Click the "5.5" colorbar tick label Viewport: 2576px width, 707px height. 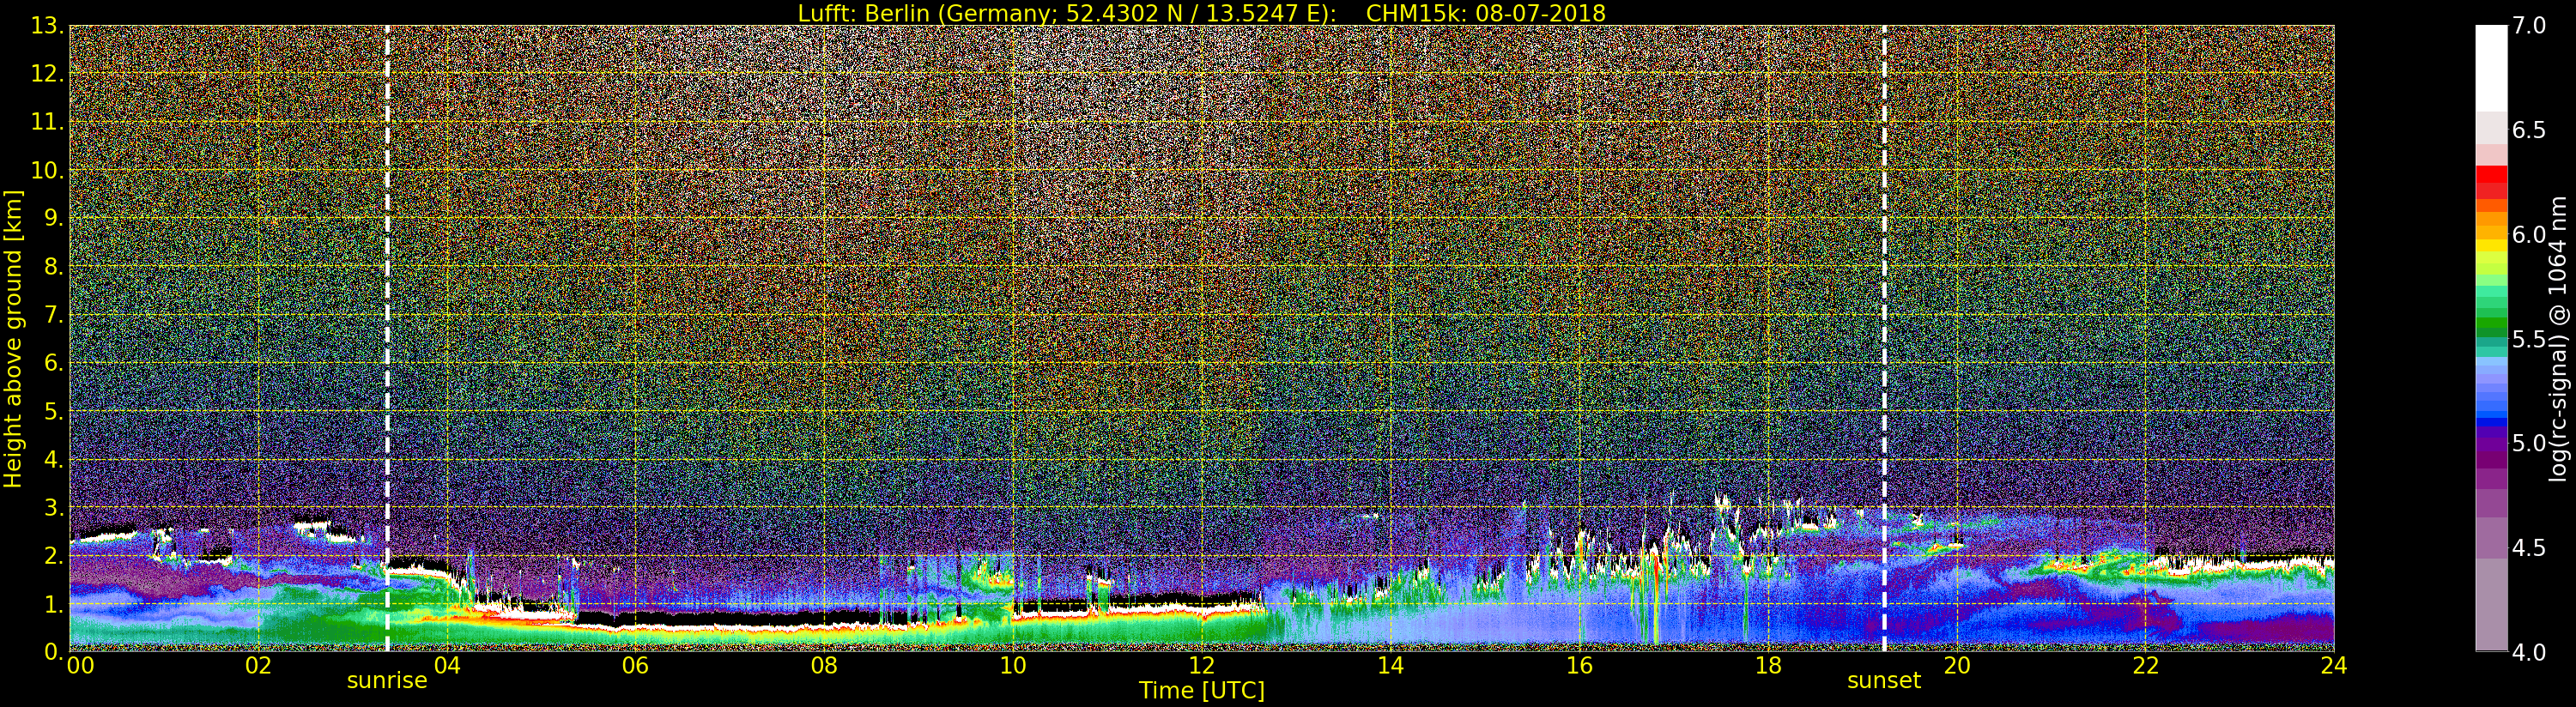coord(2529,339)
